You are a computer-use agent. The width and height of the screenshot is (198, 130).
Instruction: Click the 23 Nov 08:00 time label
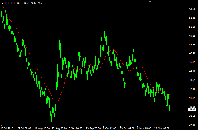click(162, 128)
